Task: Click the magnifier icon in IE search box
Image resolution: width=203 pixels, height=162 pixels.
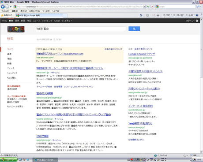Action: (198, 7)
